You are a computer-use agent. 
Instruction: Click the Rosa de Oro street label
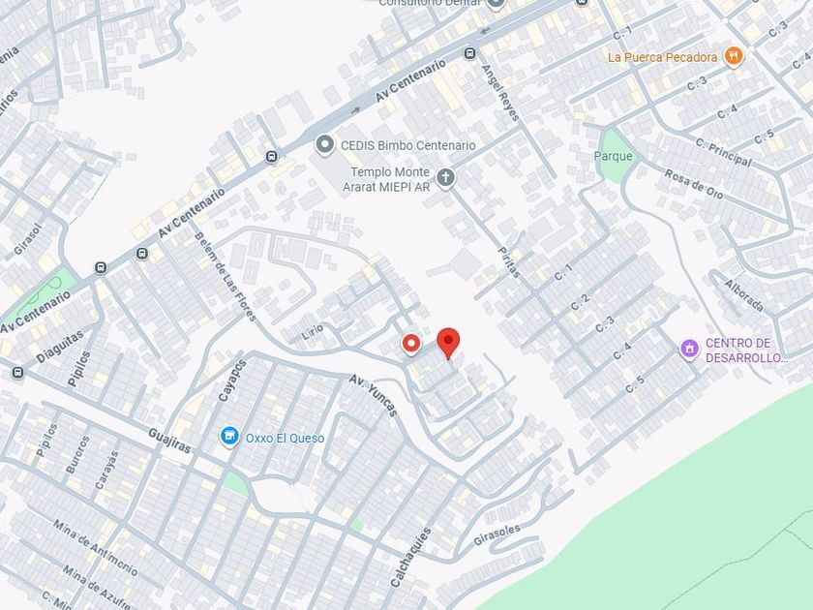694,184
